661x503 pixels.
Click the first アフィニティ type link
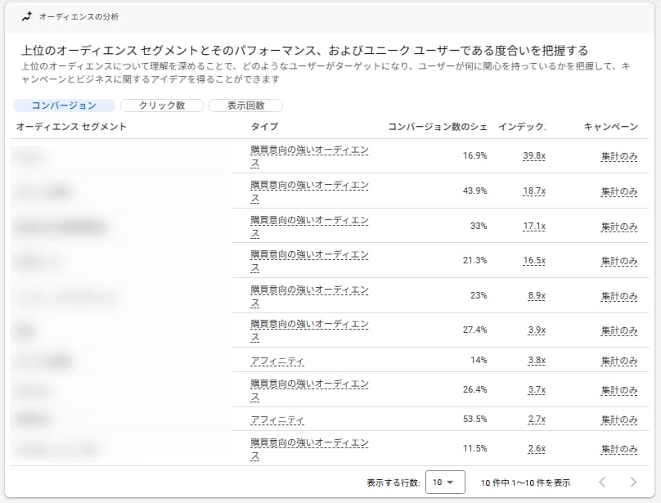click(x=277, y=361)
